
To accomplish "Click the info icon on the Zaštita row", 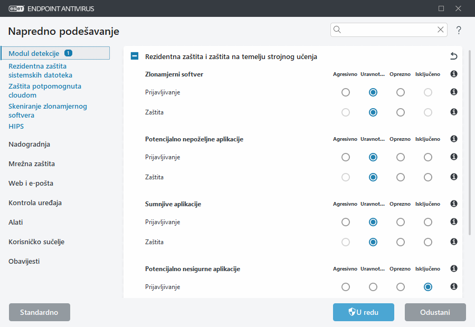I will (453, 112).
